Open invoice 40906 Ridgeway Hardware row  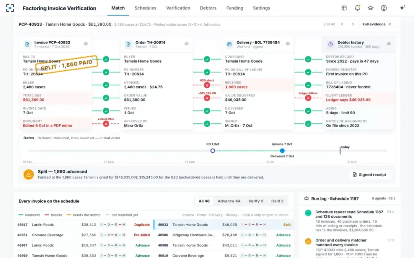(224, 235)
